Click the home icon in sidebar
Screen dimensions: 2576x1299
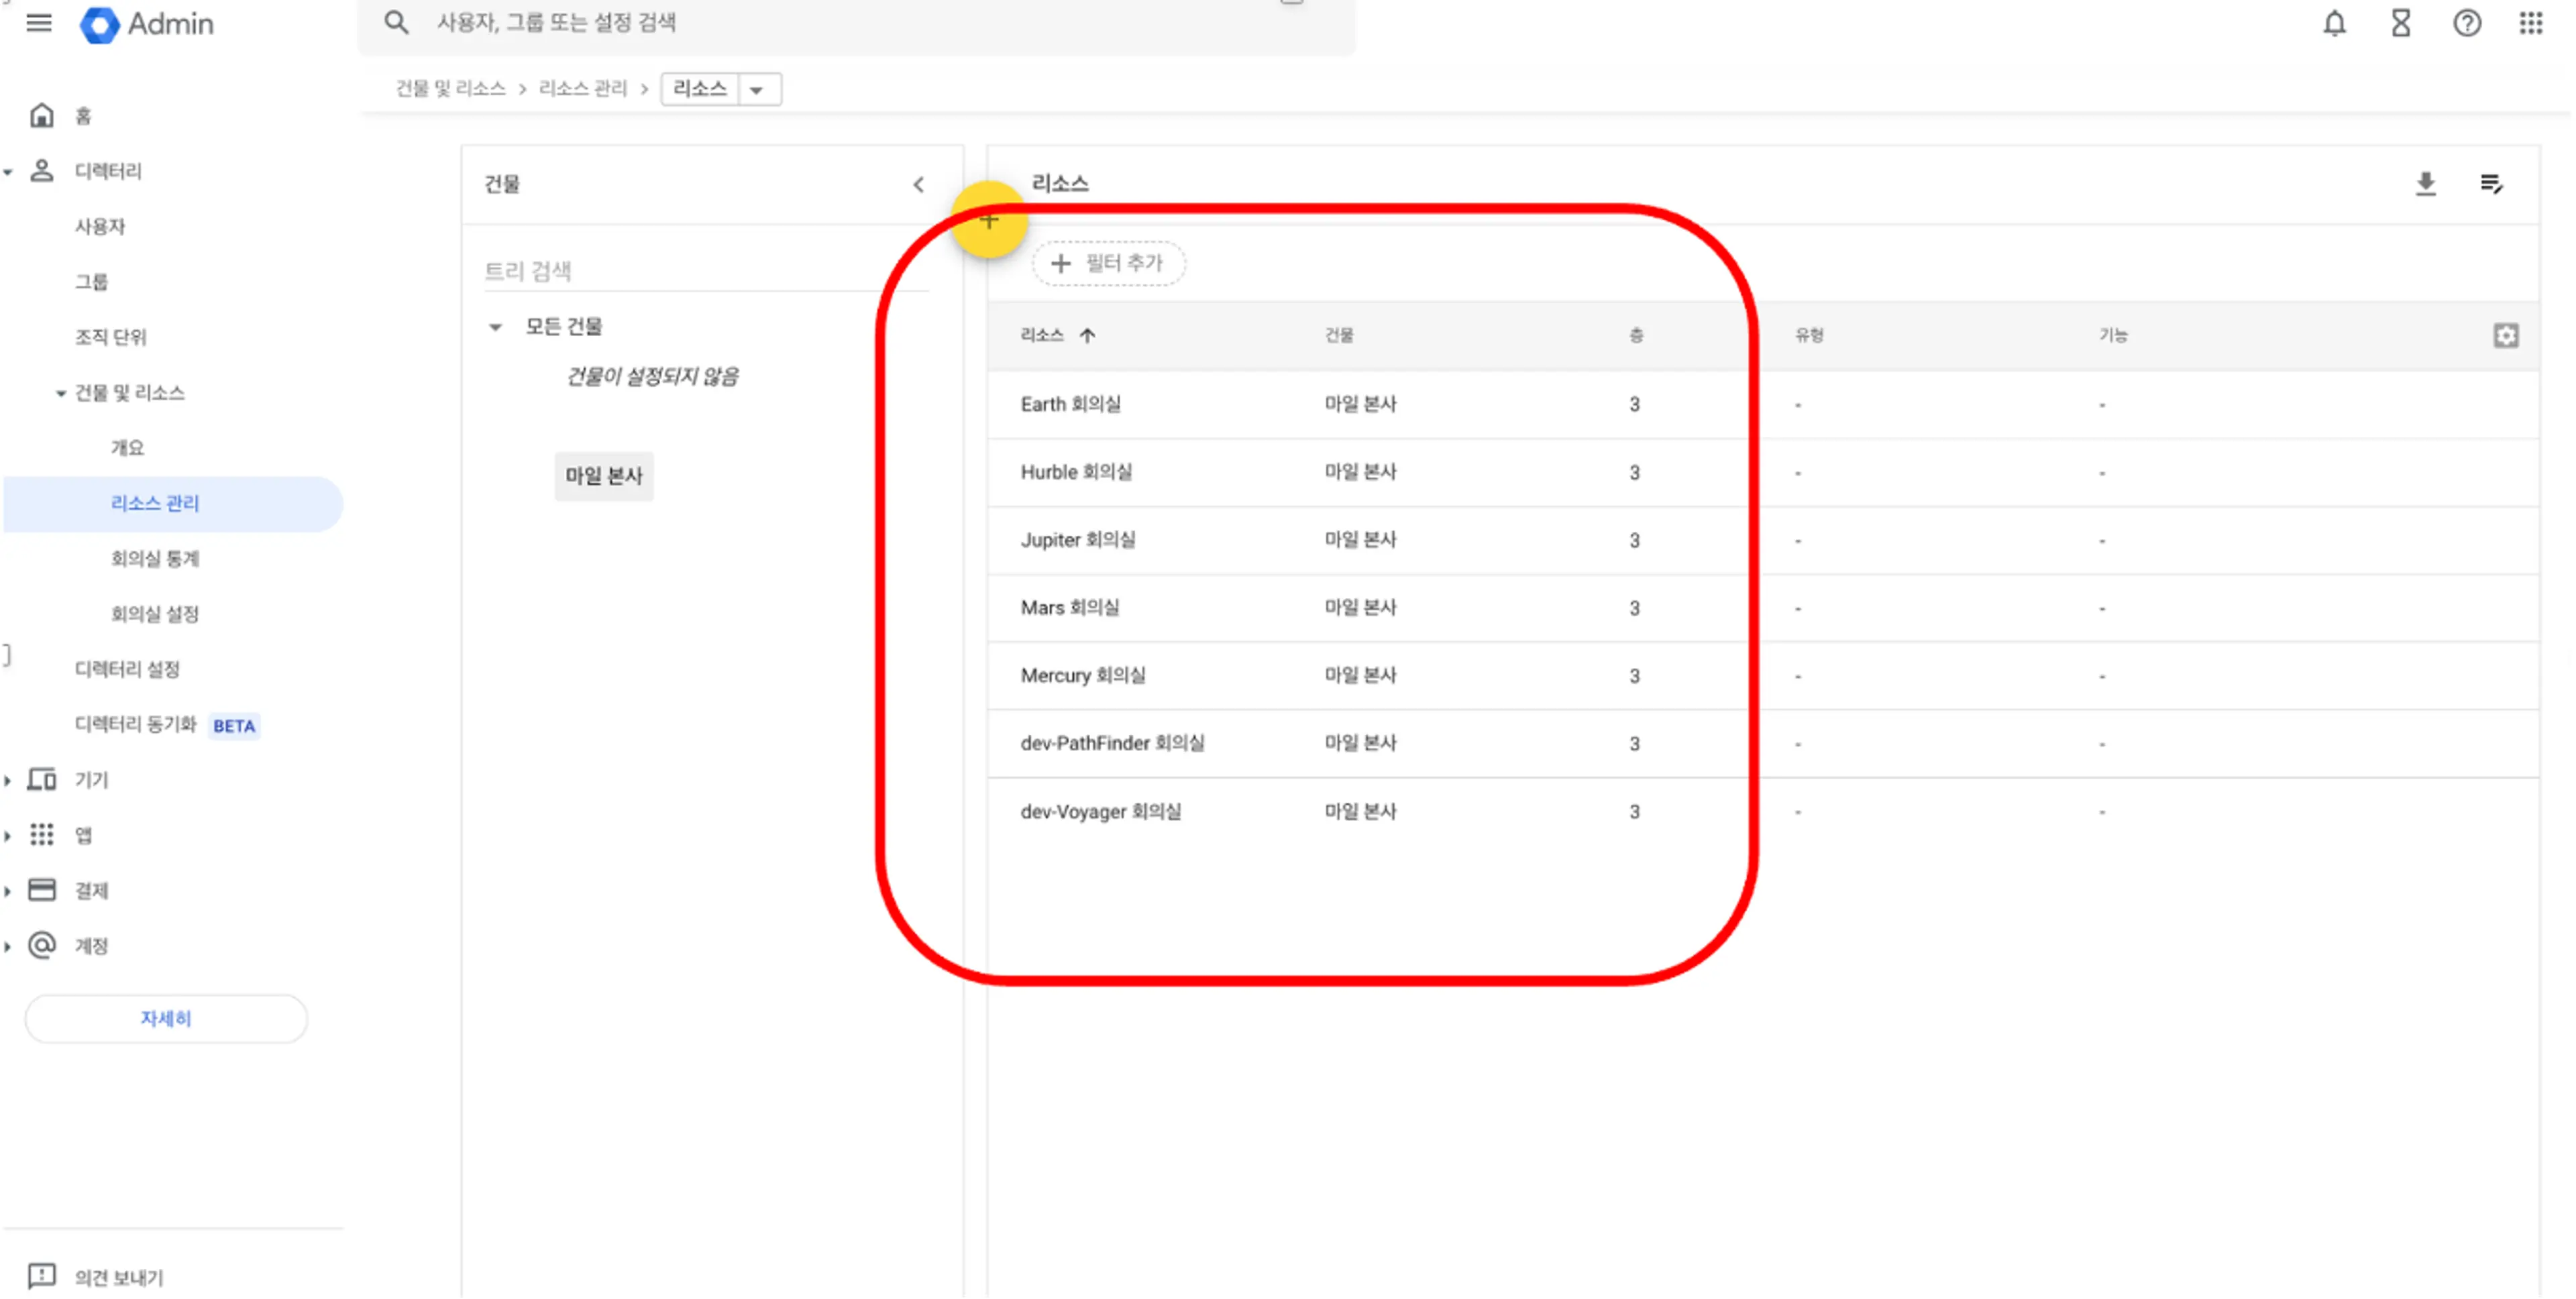coord(42,116)
